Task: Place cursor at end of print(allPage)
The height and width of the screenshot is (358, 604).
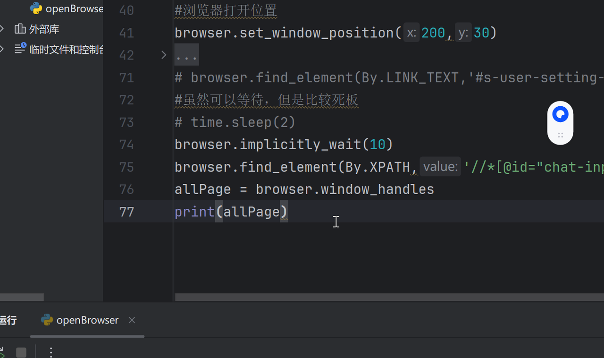Action: (288, 212)
